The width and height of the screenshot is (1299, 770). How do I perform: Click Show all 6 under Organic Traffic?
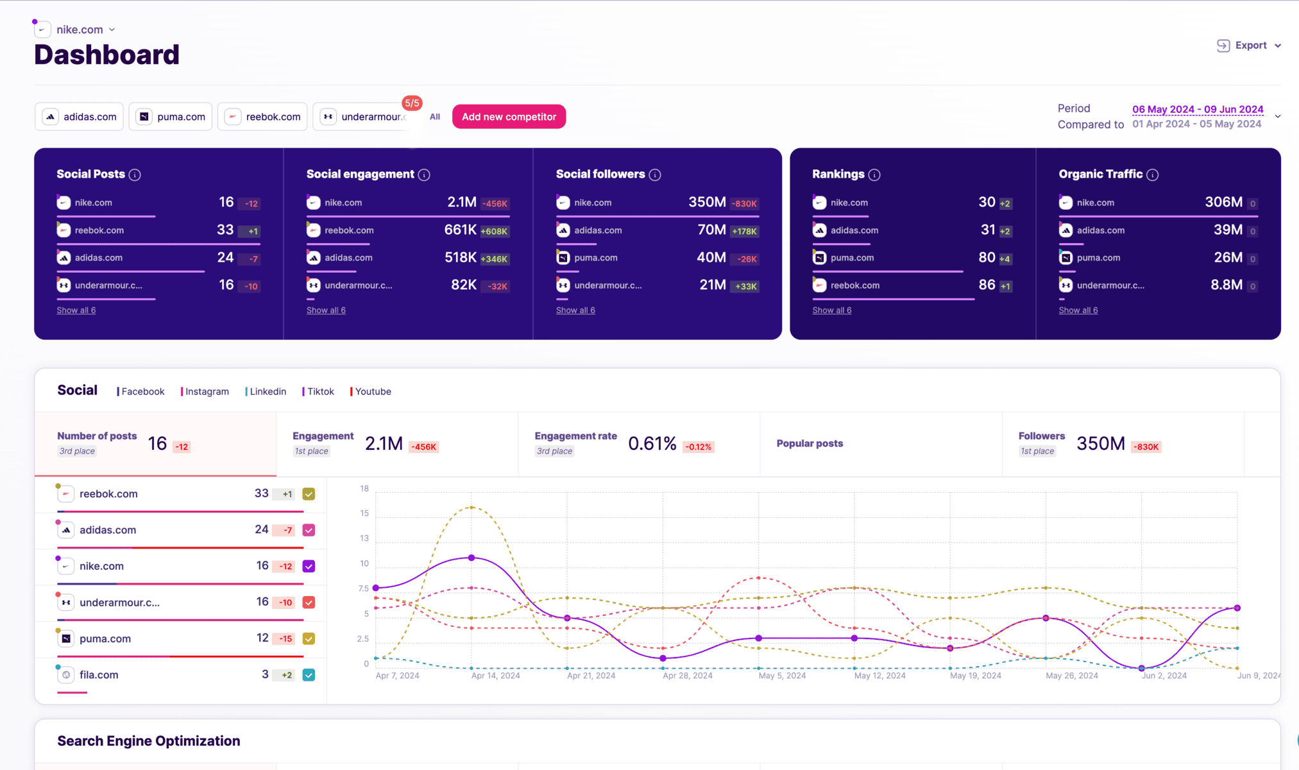point(1078,311)
